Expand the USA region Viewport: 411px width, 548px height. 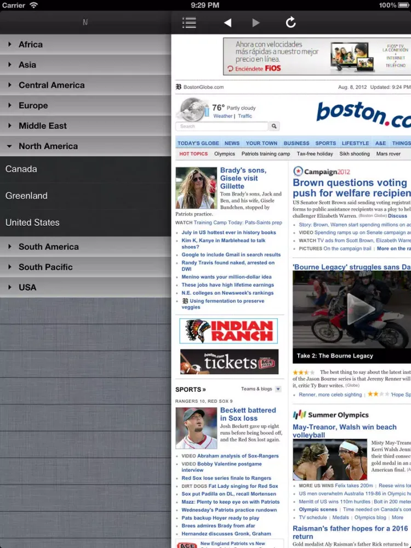(85, 287)
